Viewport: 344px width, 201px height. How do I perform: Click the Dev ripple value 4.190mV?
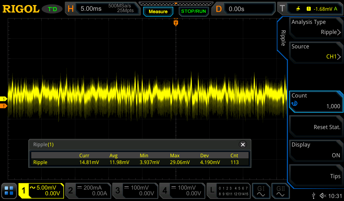click(x=210, y=162)
